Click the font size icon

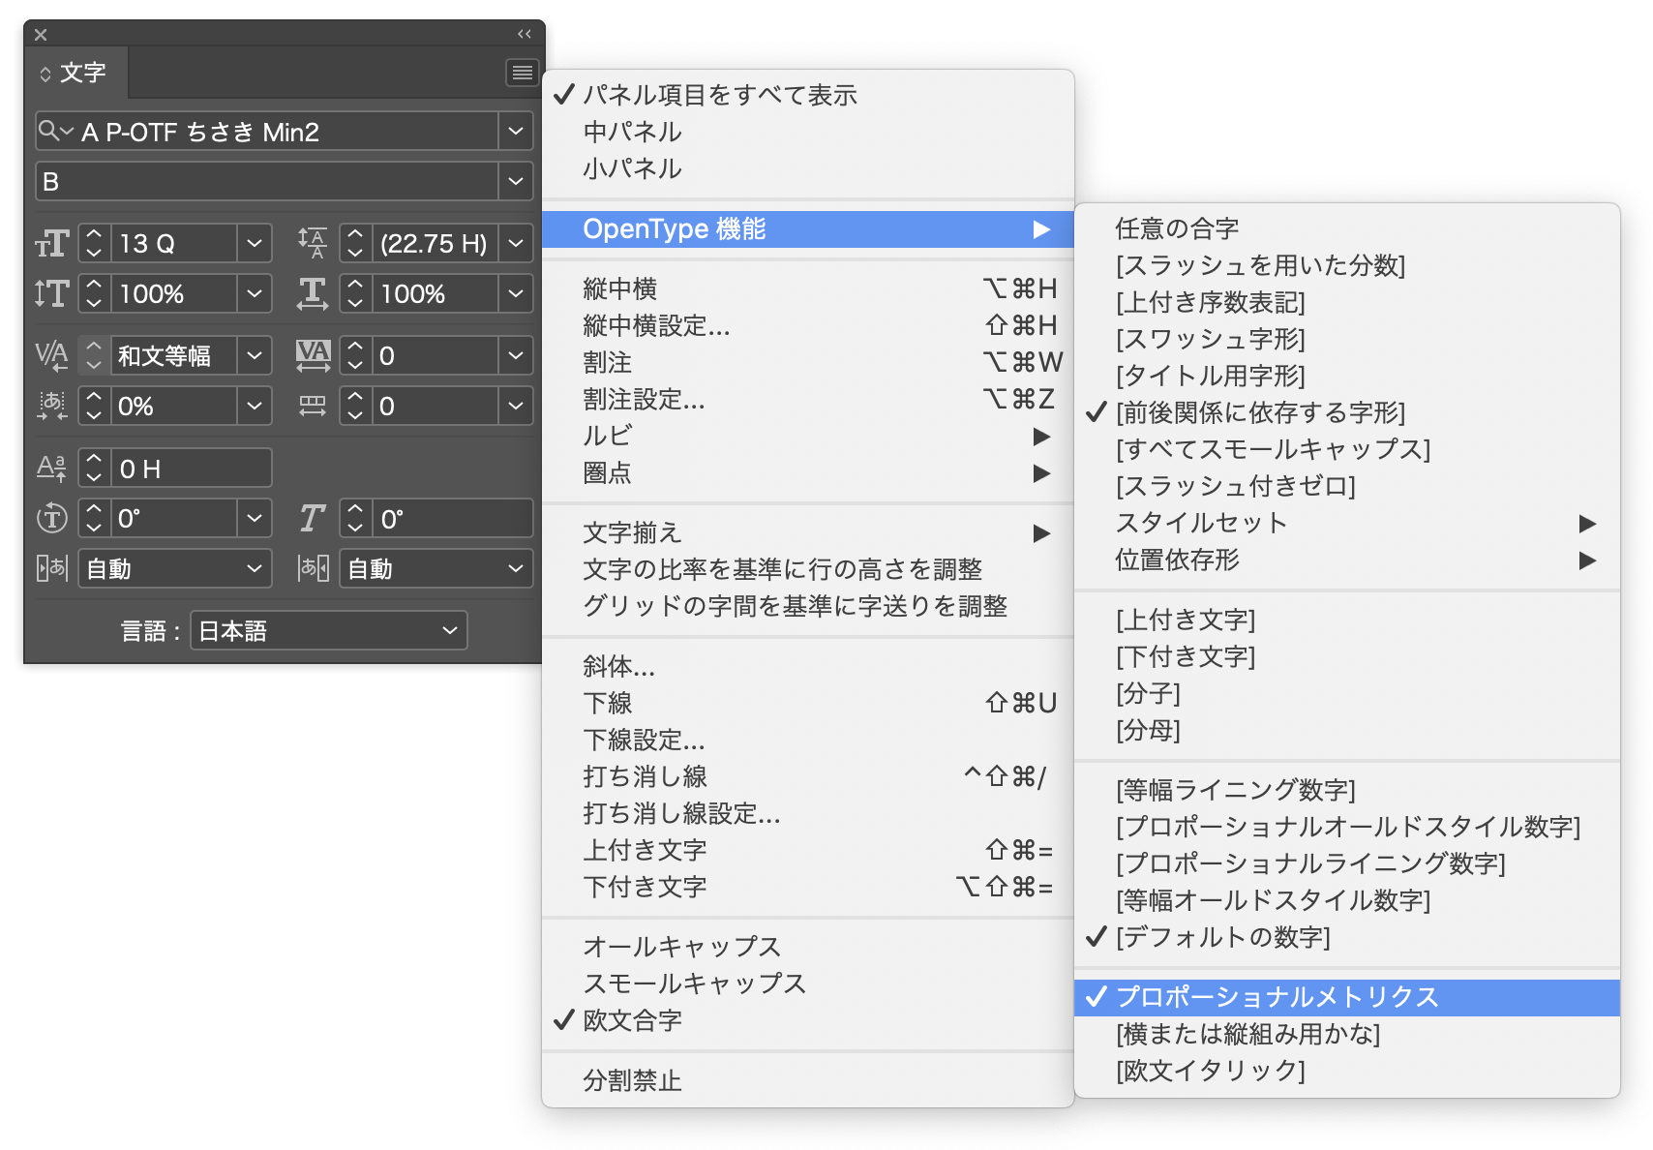click(51, 244)
